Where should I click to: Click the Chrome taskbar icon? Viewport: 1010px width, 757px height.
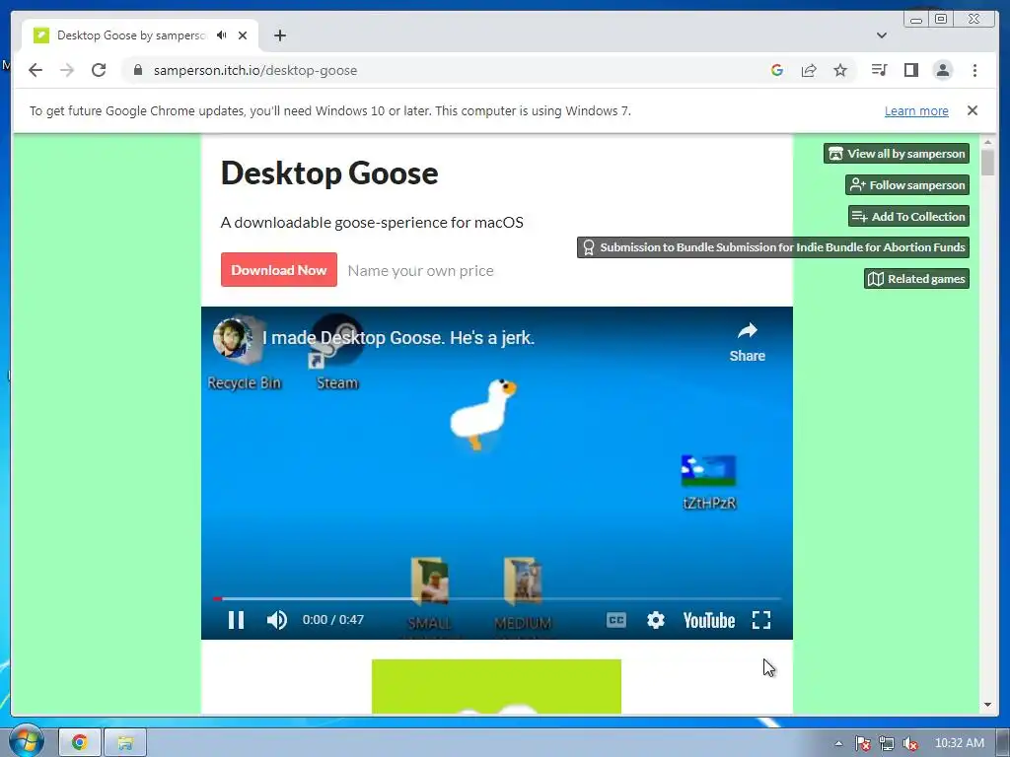click(80, 743)
